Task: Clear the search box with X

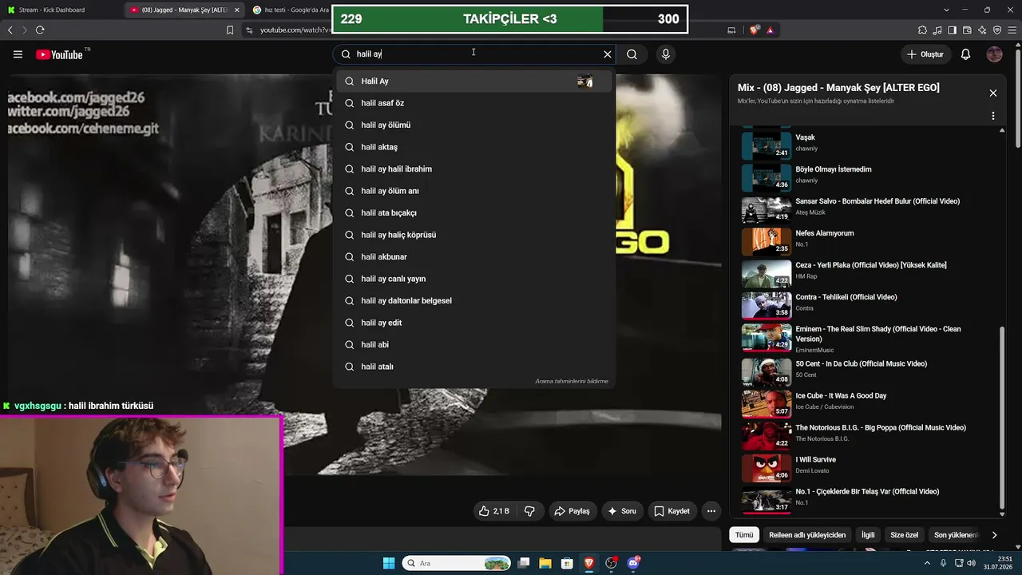Action: [x=607, y=54]
